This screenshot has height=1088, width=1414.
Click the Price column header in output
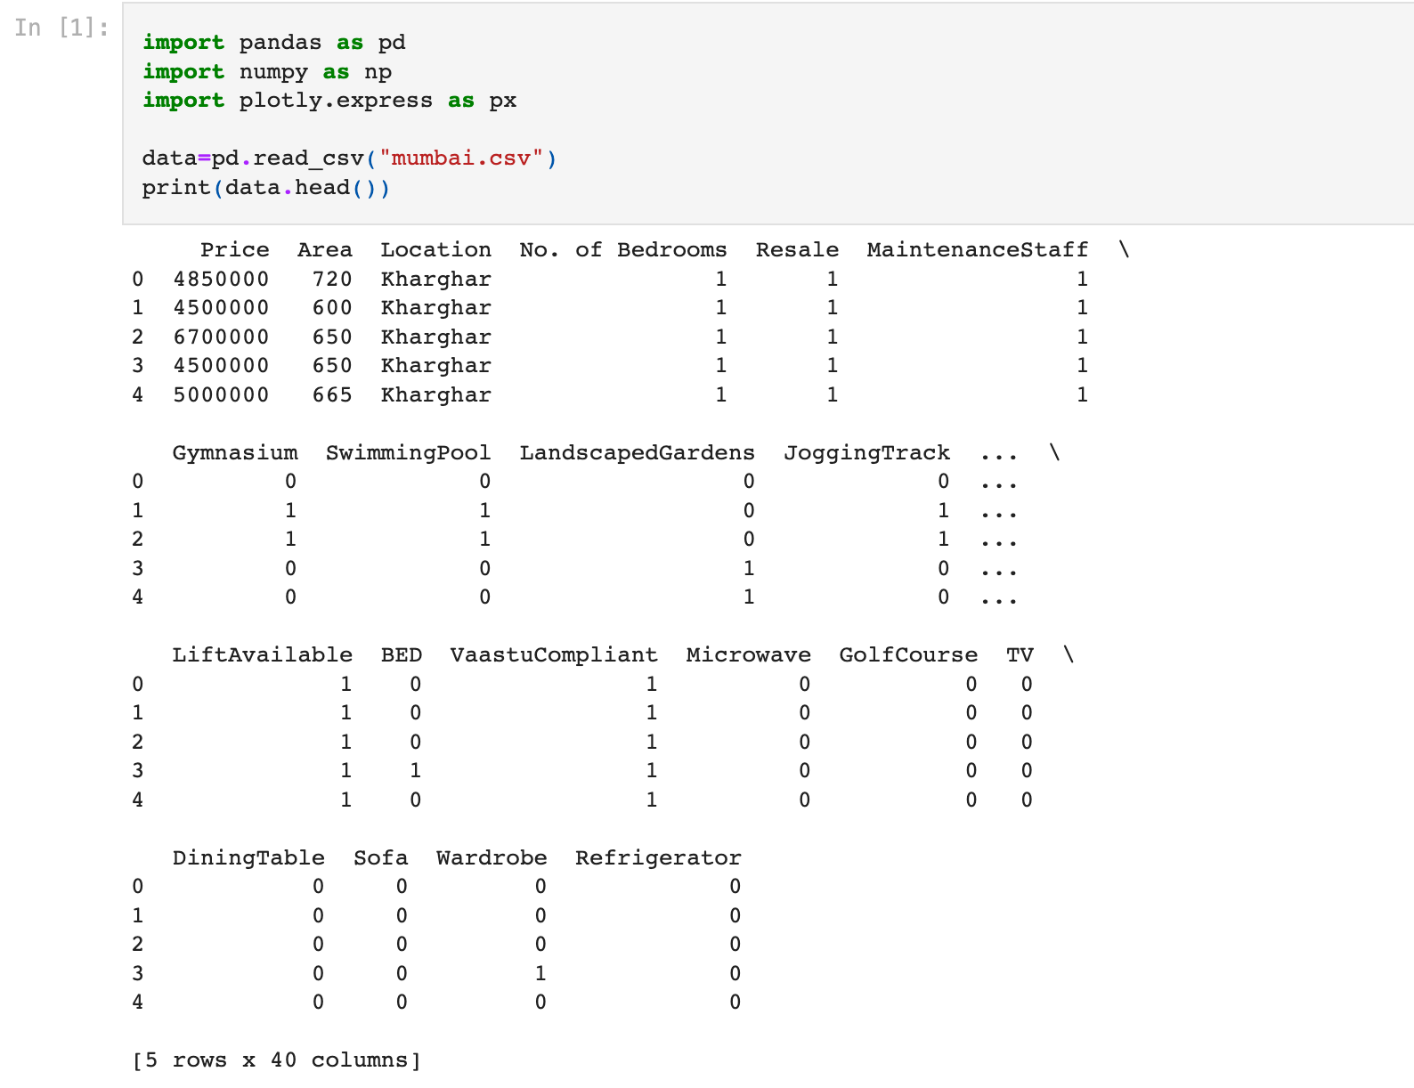[x=235, y=250]
